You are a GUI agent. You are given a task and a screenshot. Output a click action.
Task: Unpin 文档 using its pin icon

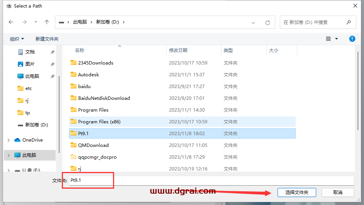(52, 52)
